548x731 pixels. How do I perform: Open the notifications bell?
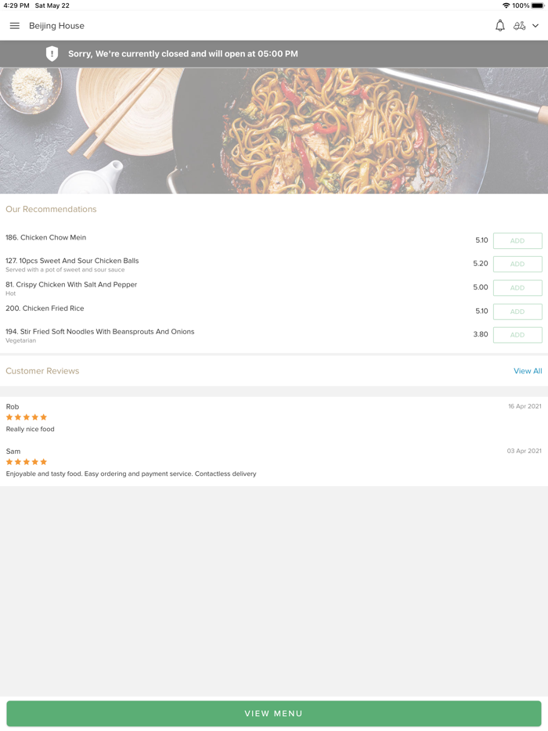pyautogui.click(x=499, y=26)
